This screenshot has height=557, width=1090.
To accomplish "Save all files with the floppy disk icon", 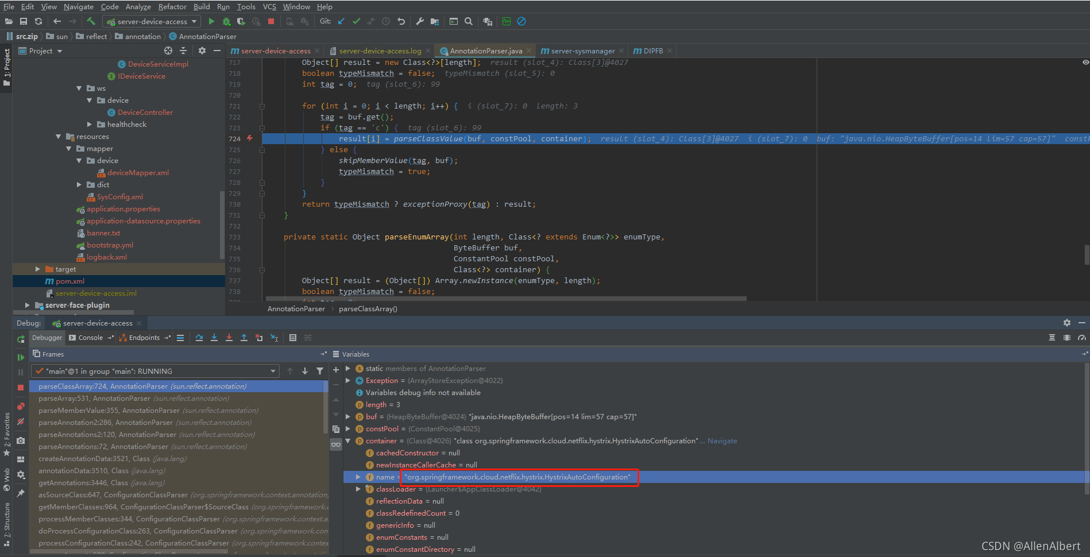I will click(x=24, y=21).
